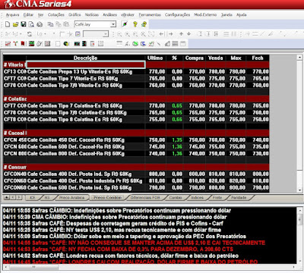
Task: Click the Max column header
Action: pyautogui.click(x=236, y=58)
